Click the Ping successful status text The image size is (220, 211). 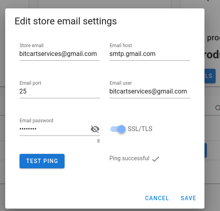(129, 158)
